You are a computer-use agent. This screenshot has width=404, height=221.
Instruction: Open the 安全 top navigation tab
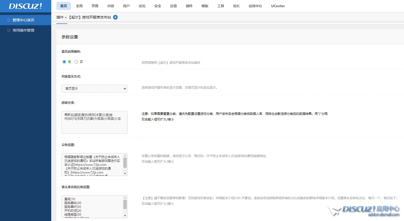tap(158, 6)
